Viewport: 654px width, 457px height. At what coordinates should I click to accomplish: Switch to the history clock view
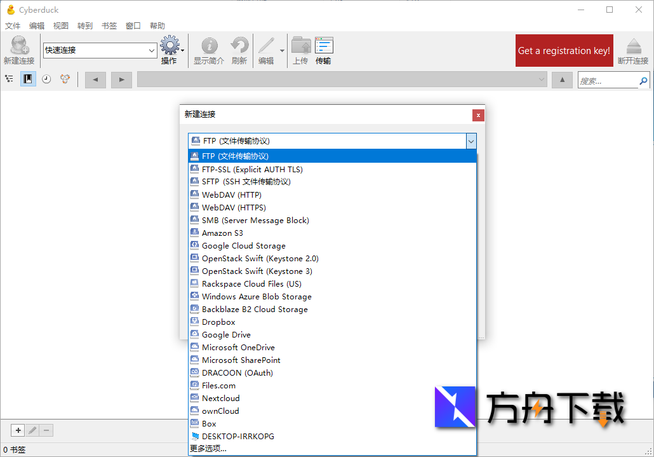46,79
